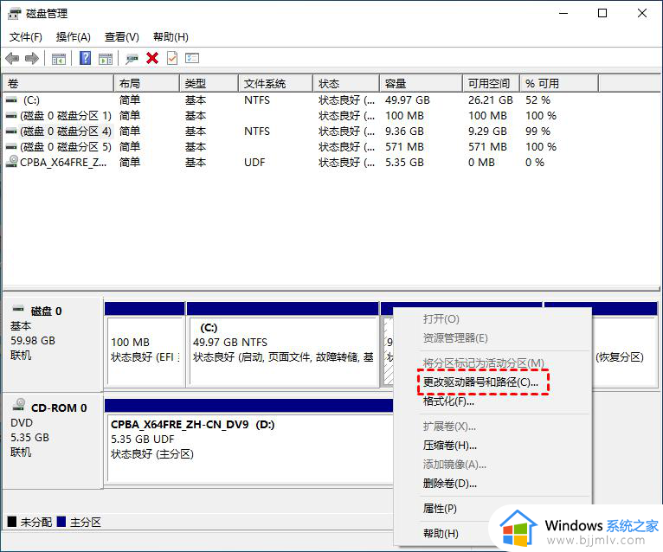Sort by % 可用 column header

pyautogui.click(x=559, y=83)
